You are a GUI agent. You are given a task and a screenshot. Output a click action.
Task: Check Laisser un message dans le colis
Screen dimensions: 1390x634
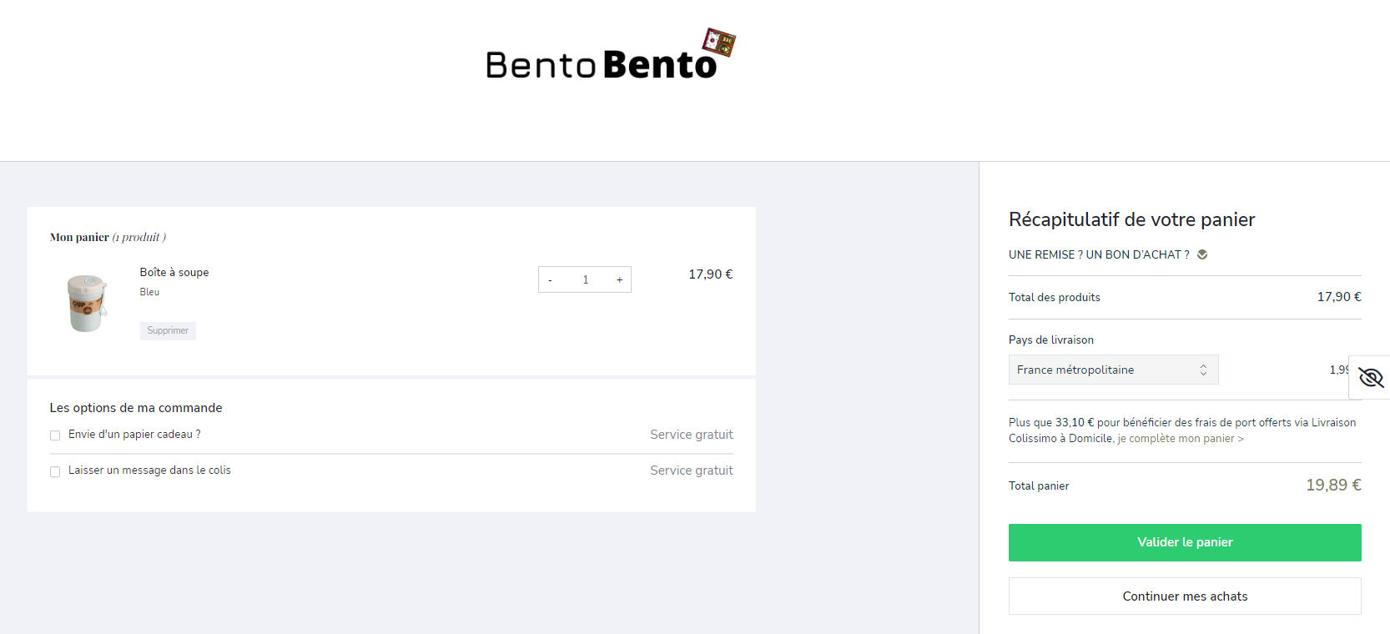tap(55, 471)
